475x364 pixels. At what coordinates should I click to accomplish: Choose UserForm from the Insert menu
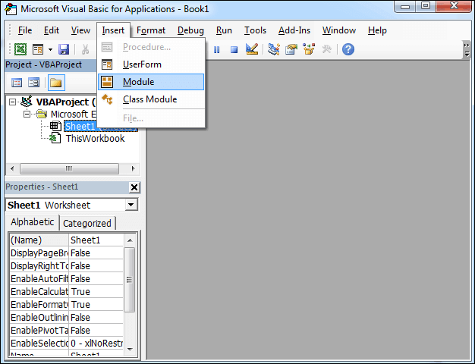click(x=151, y=64)
